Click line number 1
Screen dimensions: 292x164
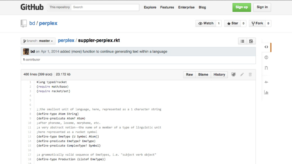(x=30, y=82)
